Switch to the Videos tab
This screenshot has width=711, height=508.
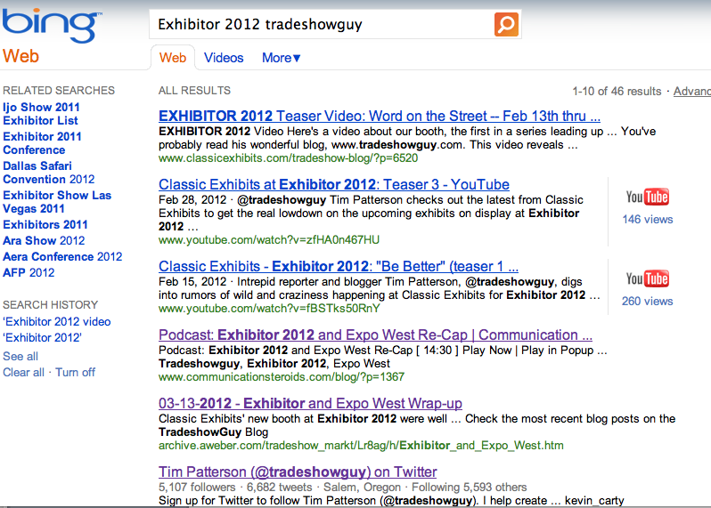224,58
